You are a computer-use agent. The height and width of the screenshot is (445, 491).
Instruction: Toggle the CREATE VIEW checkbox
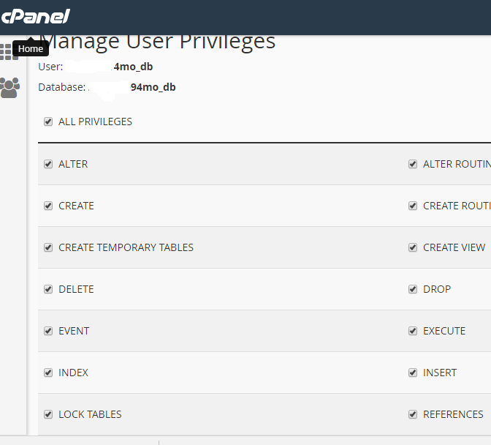pos(413,247)
